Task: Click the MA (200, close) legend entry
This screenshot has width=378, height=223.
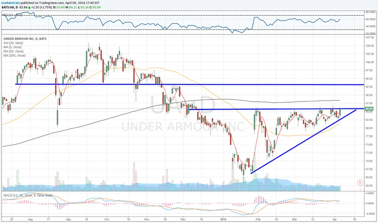Action: (x=15, y=56)
